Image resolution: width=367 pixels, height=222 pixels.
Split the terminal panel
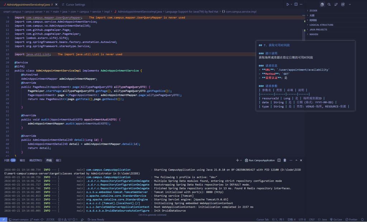(279, 161)
